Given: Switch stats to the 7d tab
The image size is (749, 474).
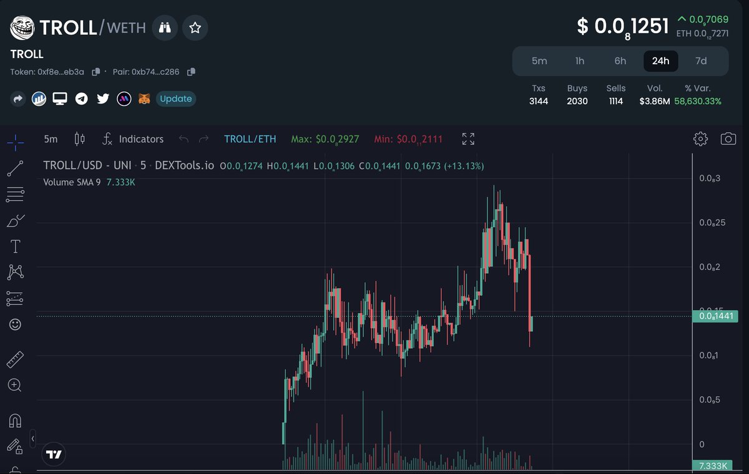Looking at the screenshot, I should [x=700, y=60].
